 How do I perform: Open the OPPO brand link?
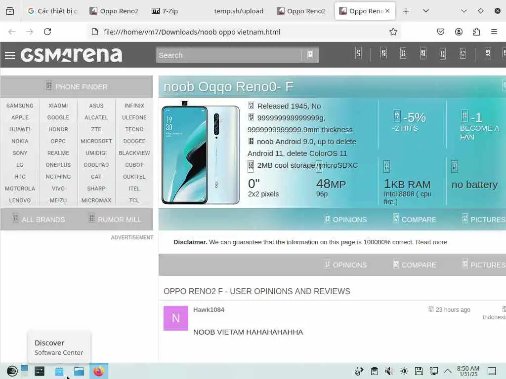pyautogui.click(x=58, y=141)
